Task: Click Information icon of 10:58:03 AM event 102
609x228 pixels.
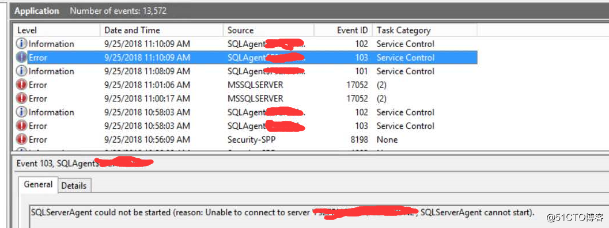Action: coord(22,112)
